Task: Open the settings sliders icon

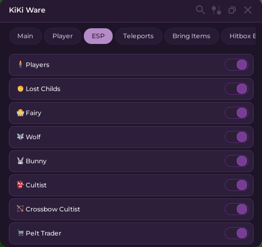Action: point(216,10)
